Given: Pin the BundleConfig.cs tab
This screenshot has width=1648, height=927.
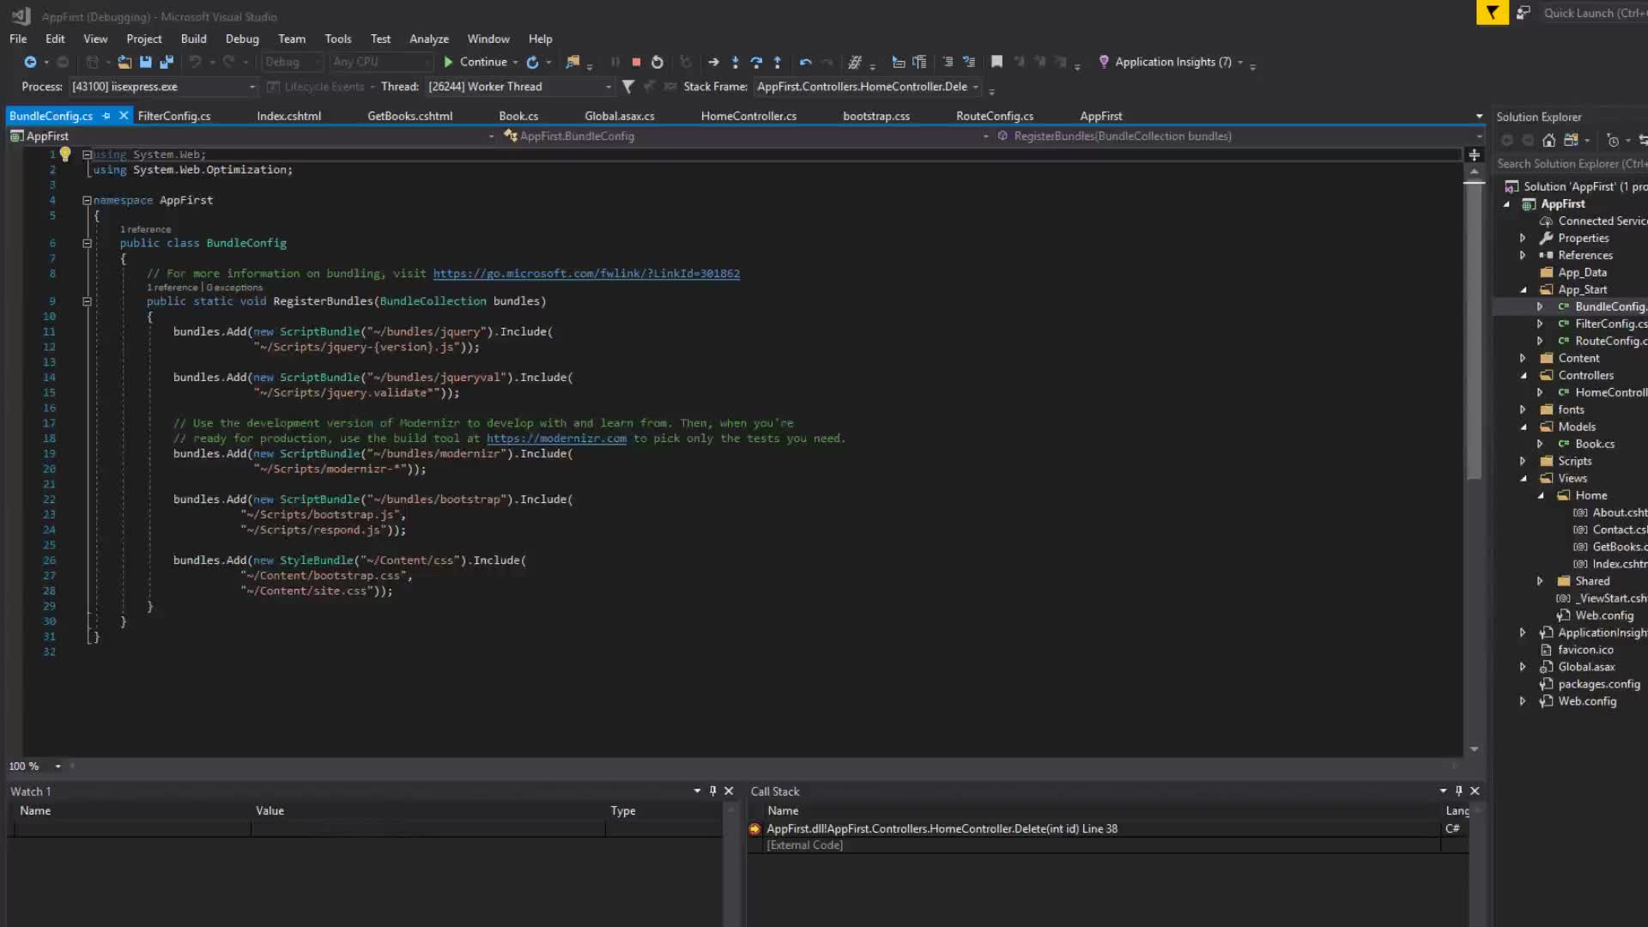Looking at the screenshot, I should click(x=106, y=116).
